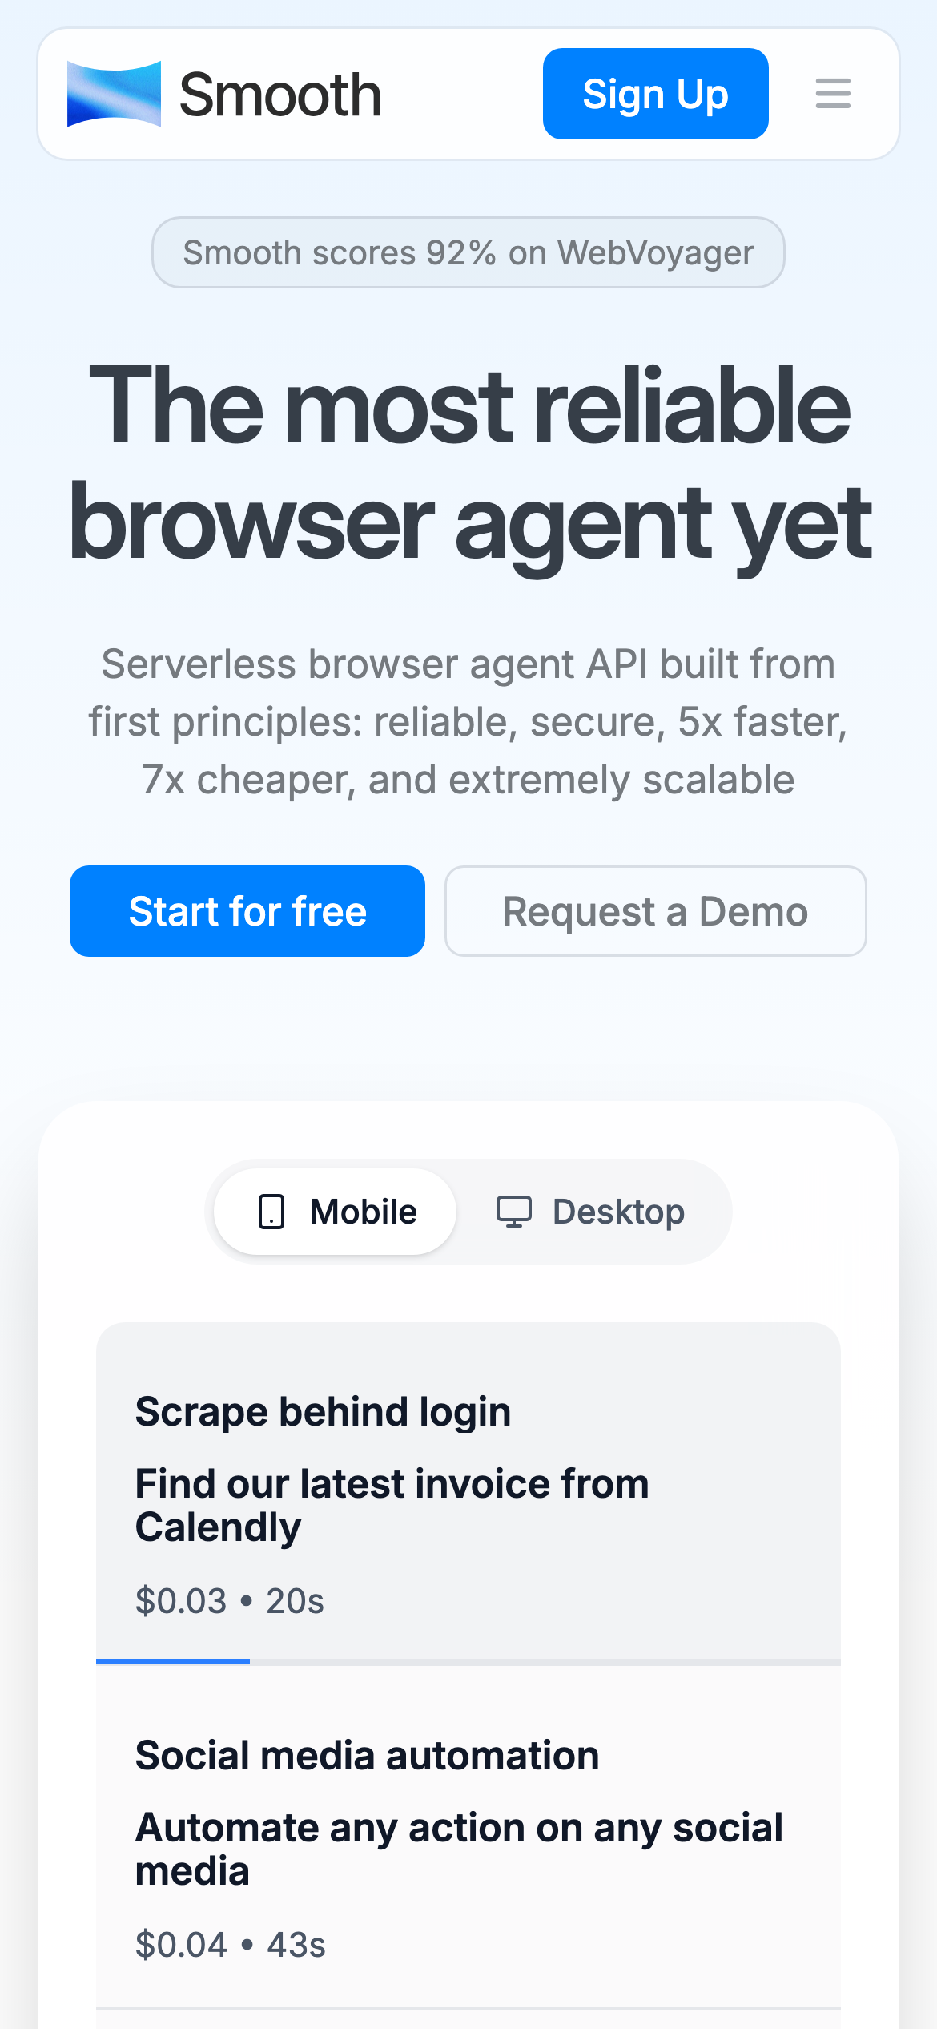Click the "most reliable browser agent" headline

(469, 463)
